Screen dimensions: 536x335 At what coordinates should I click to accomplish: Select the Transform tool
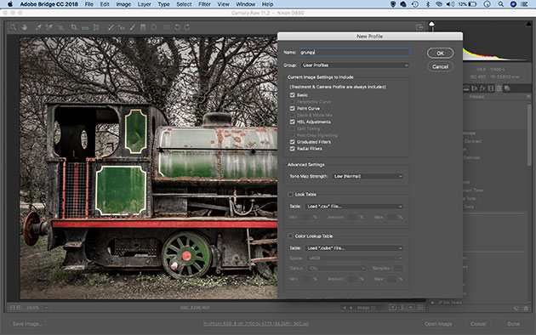(96, 27)
